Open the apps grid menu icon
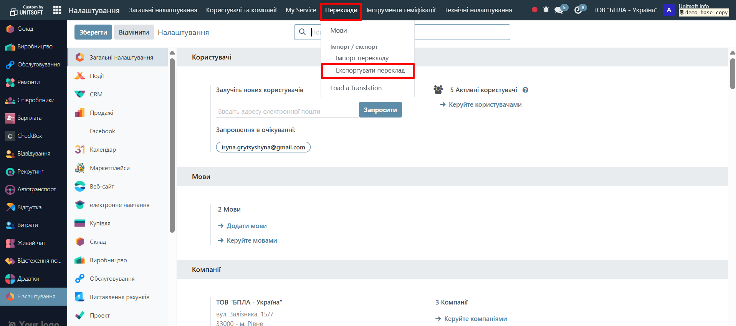The width and height of the screenshot is (736, 326). (x=57, y=10)
